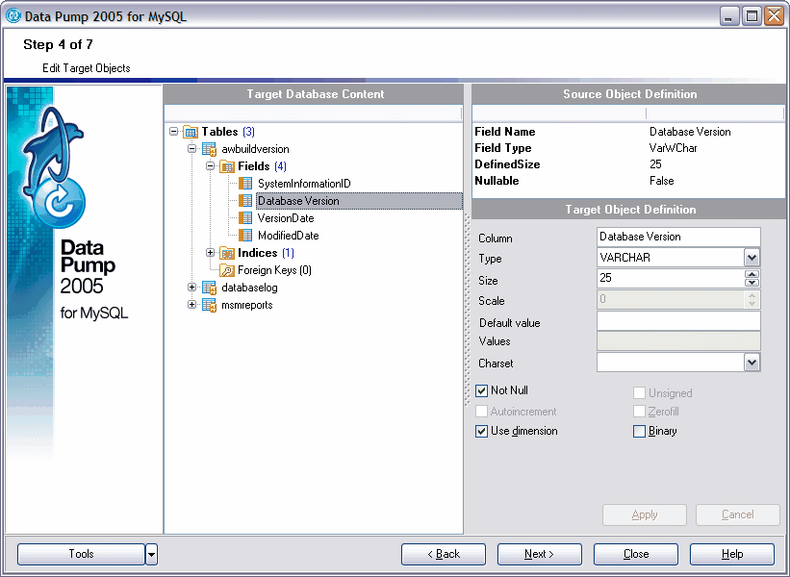
Task: Click the Default value input field
Action: click(x=678, y=321)
